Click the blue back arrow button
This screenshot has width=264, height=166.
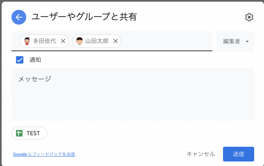coord(19,17)
